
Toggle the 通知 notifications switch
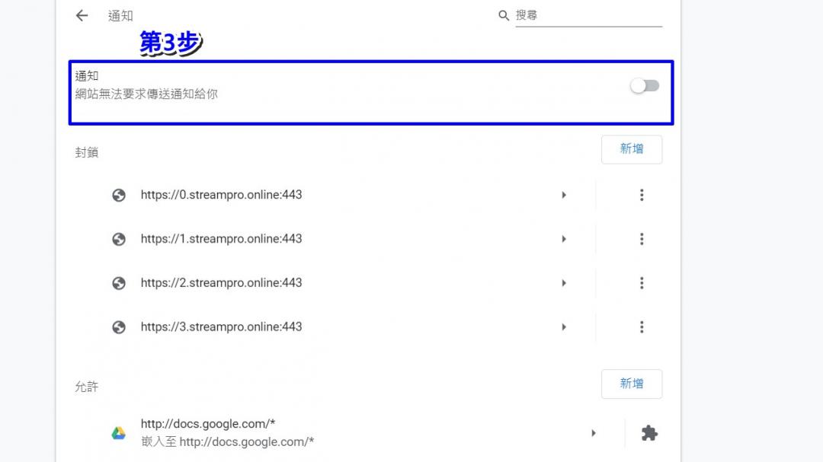pos(644,86)
